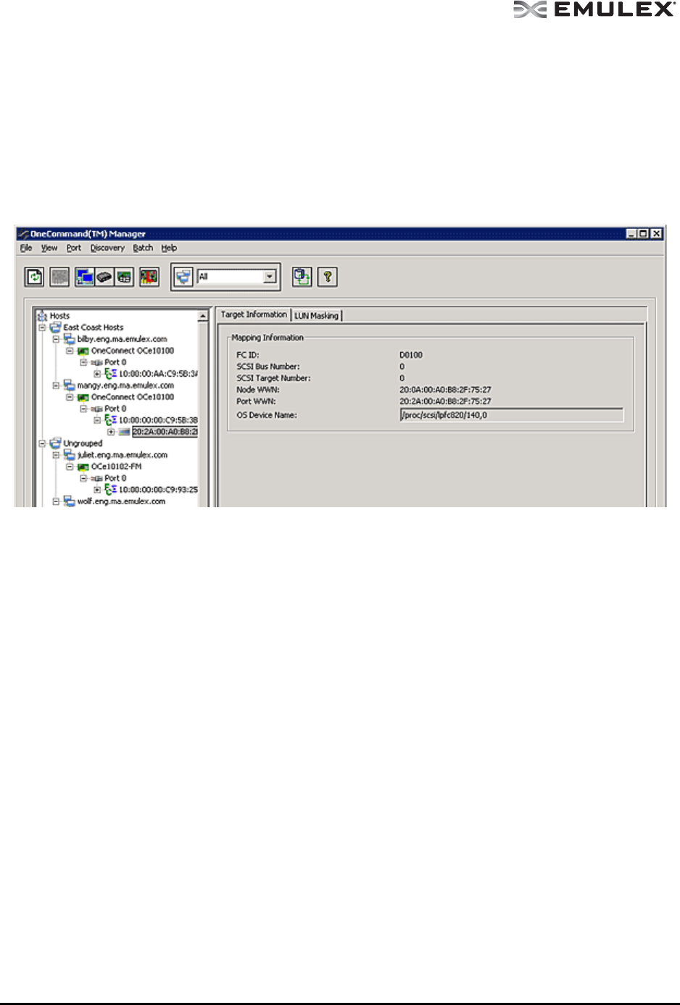Click the 20:2A:00:A0:B8 target icon
The width and height of the screenshot is (680, 1005).
pyautogui.click(x=125, y=432)
